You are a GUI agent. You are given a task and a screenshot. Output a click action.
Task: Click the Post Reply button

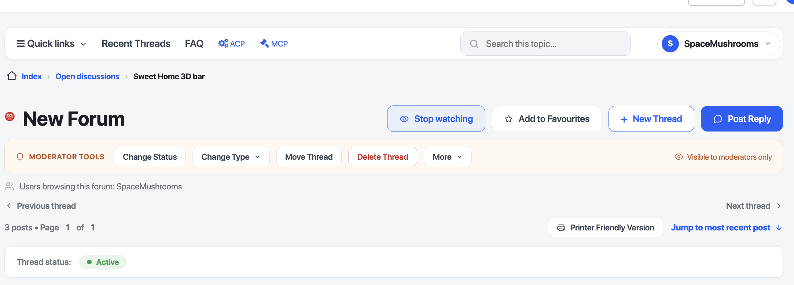point(742,119)
